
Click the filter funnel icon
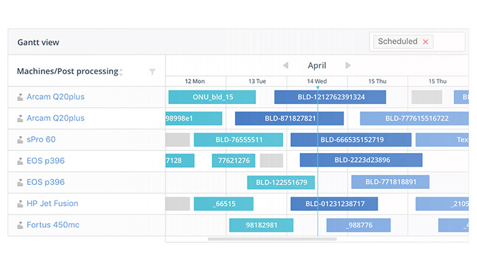(153, 71)
